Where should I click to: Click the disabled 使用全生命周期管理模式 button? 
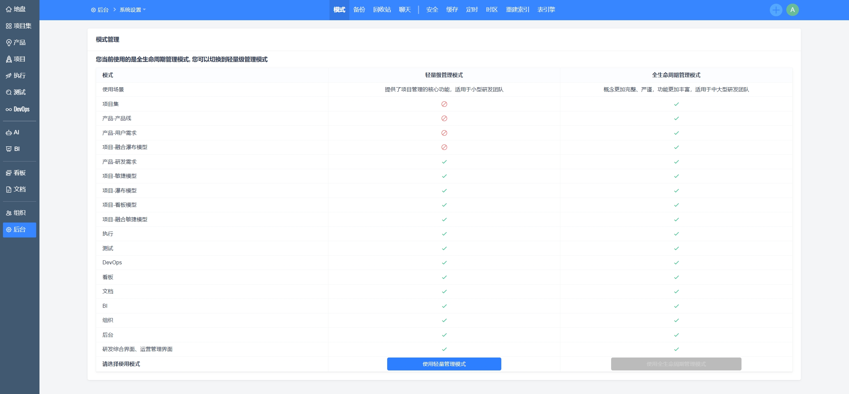(x=676, y=364)
